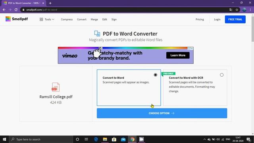
Task: Start the FREE TRIAL
Action: pos(235,19)
